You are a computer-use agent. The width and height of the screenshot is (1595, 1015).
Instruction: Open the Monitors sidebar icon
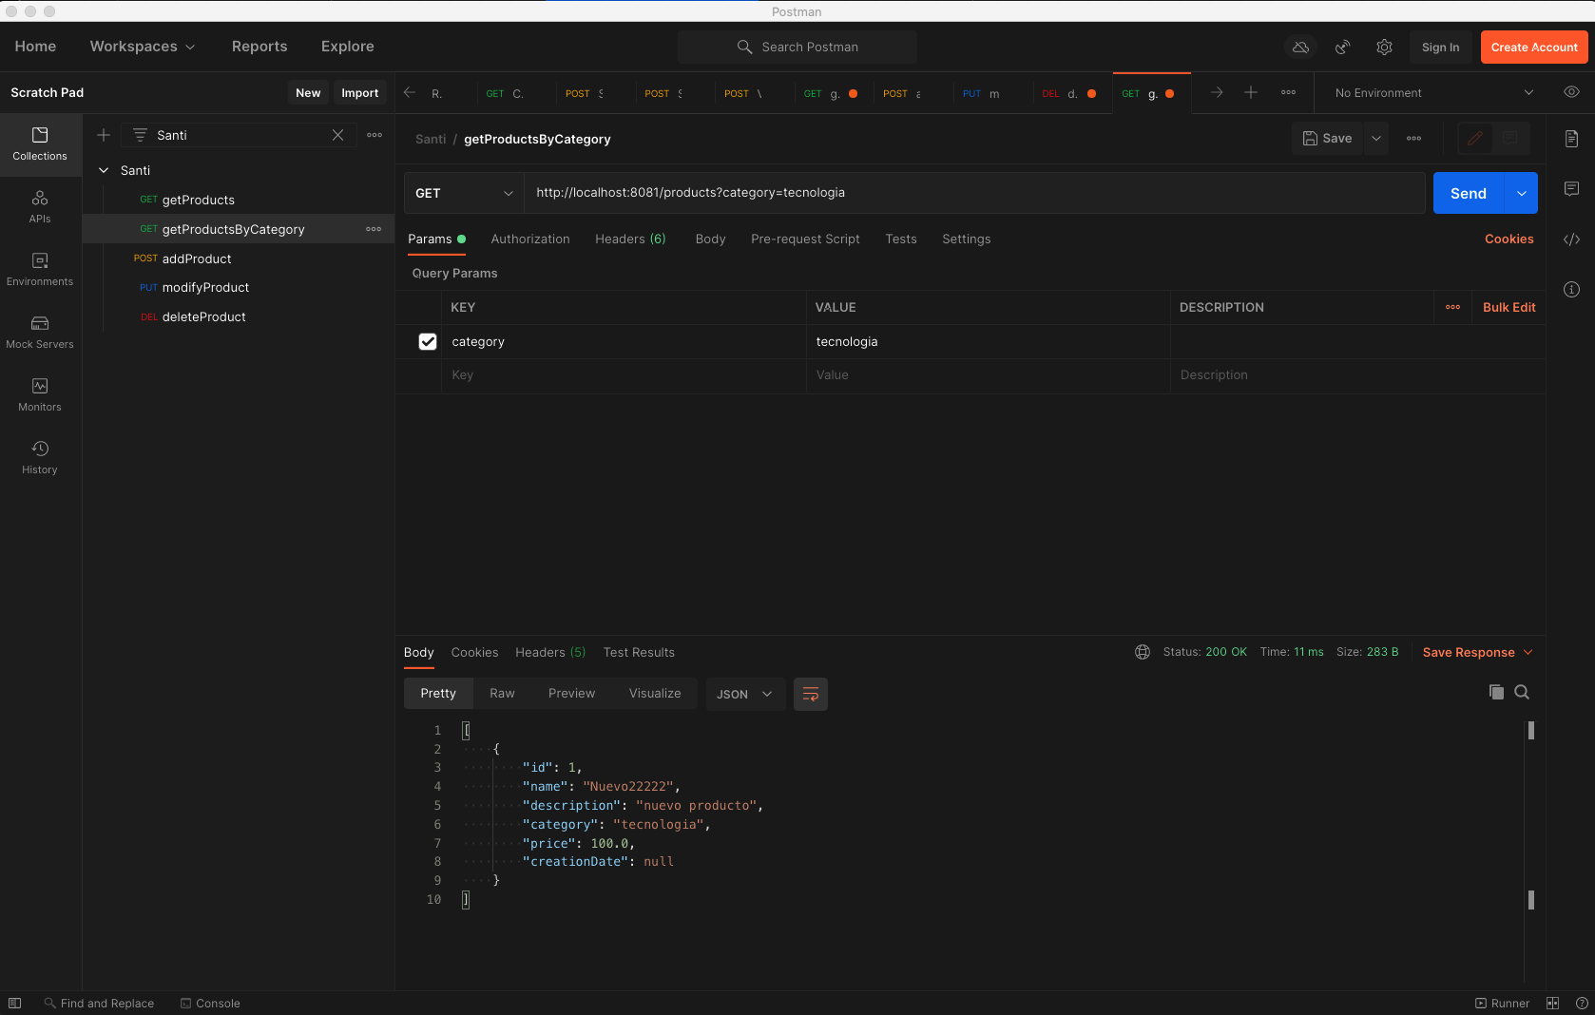coord(40,394)
